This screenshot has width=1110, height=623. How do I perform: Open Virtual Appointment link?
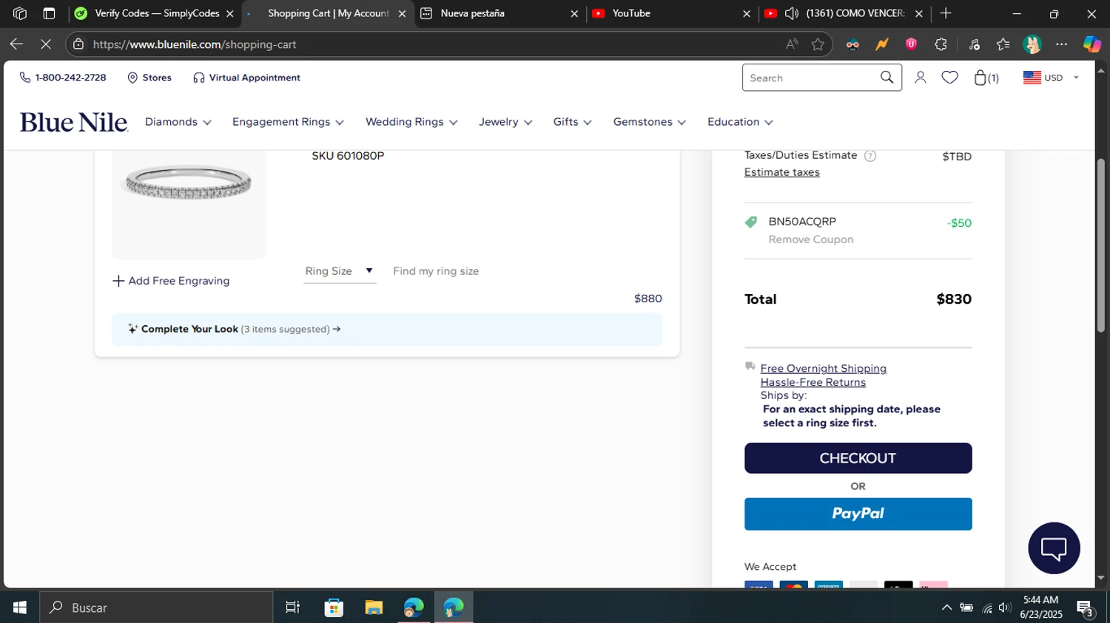pos(246,78)
